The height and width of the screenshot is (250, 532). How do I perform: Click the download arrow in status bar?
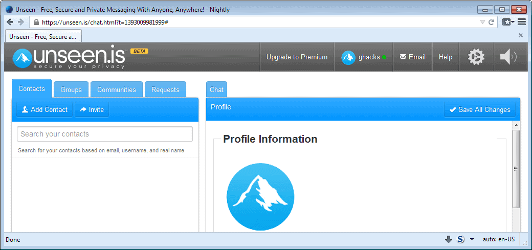coord(449,239)
